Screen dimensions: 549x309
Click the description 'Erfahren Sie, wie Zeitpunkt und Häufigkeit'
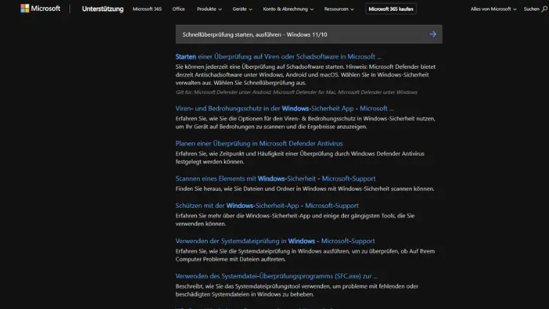(299, 157)
